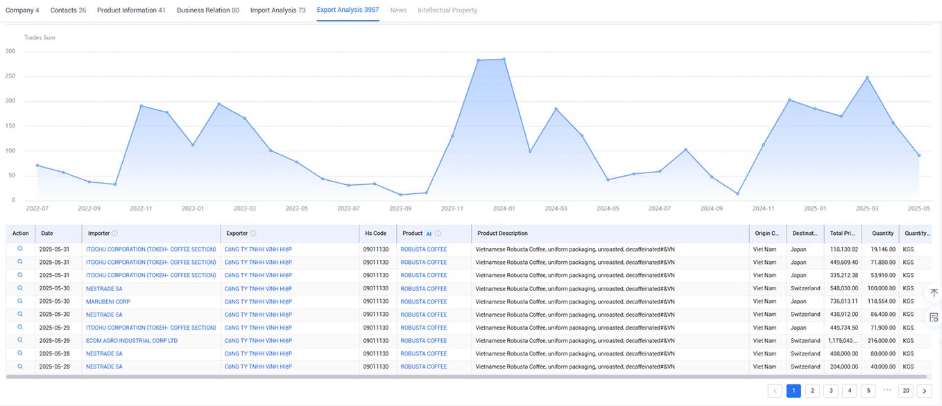Go to previous page with left chevron
The width and height of the screenshot is (942, 406).
click(775, 391)
